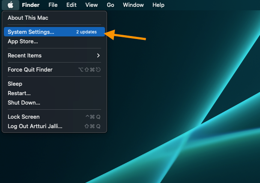Open the Go menu
Viewport: 260px width, 183px height.
tap(110, 5)
